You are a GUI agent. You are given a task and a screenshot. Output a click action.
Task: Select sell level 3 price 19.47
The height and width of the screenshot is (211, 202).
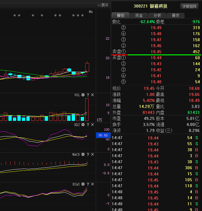156,40
